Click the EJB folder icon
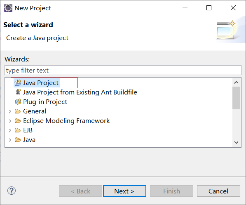This screenshot has height=205, width=246. (18, 130)
